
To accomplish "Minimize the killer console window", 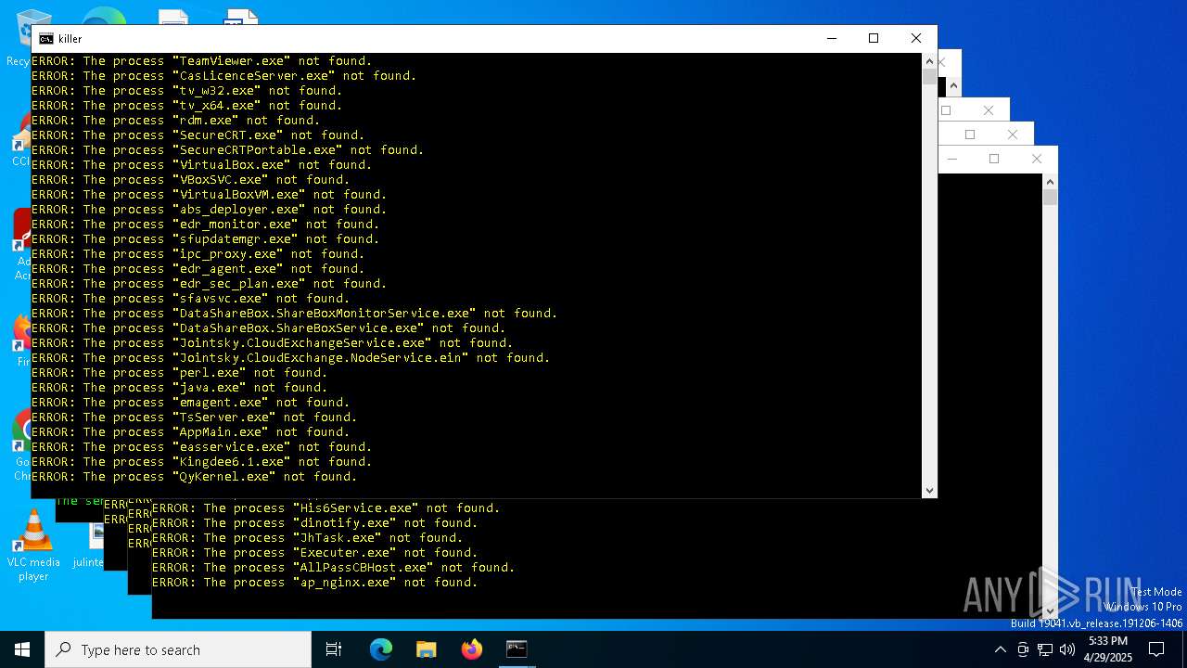I will (831, 38).
